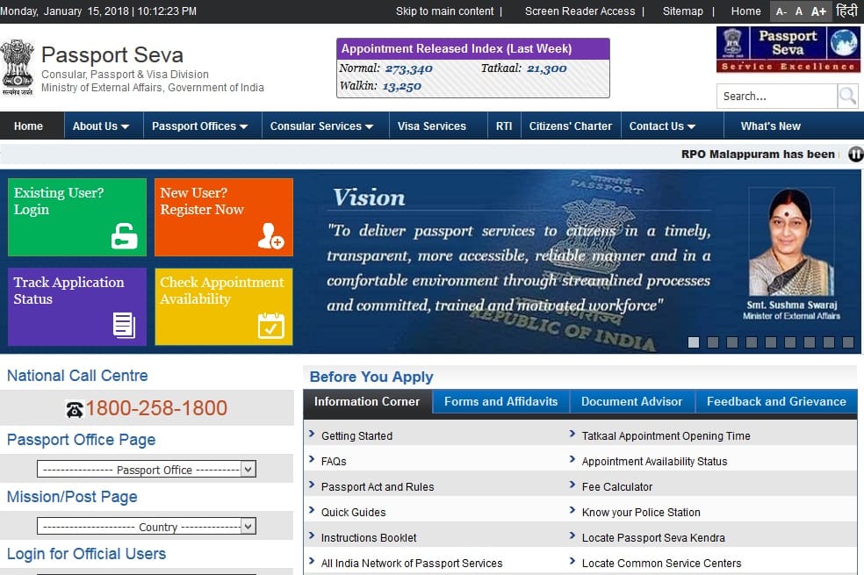Open the Sitemap link
The image size is (864, 575).
tap(683, 11)
